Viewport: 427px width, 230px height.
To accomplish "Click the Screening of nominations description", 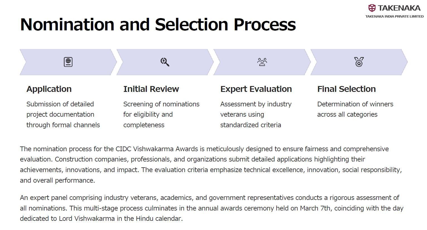I will tap(161, 114).
